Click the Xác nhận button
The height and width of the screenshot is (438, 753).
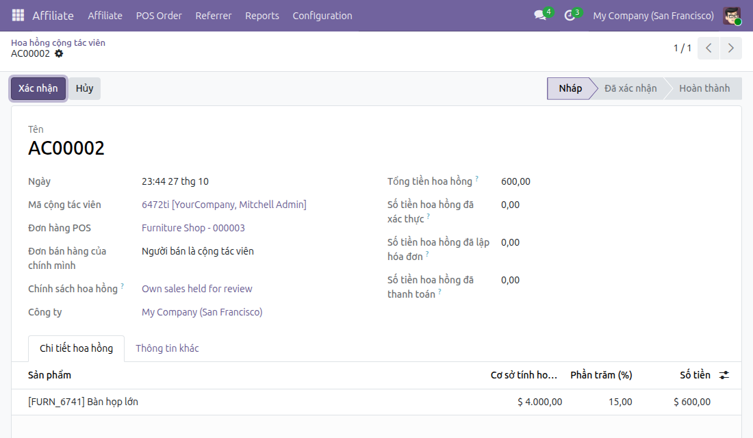coord(38,88)
